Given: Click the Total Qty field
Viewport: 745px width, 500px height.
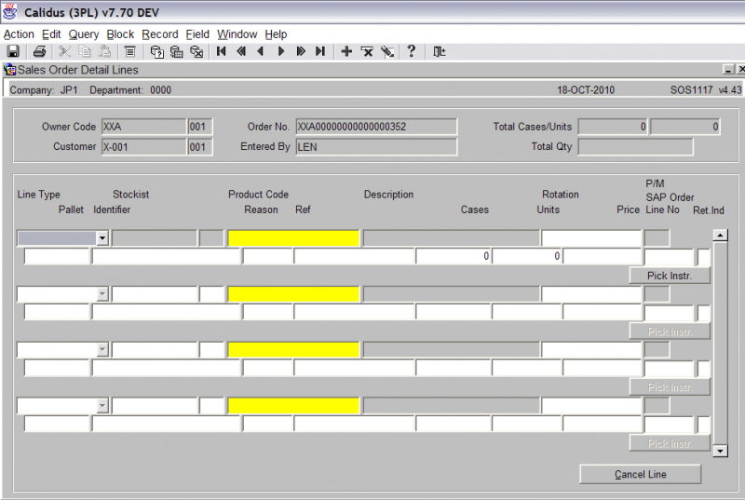Looking at the screenshot, I should click(x=635, y=147).
